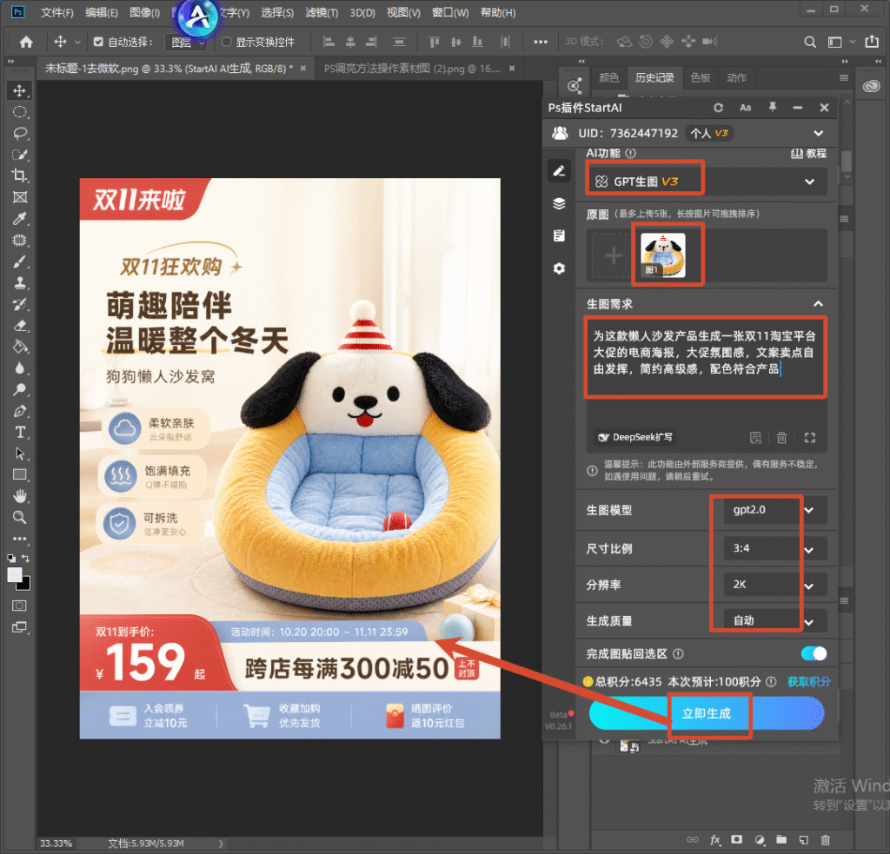
Task: Toggle the paste-back-to-selection switch
Action: point(814,653)
